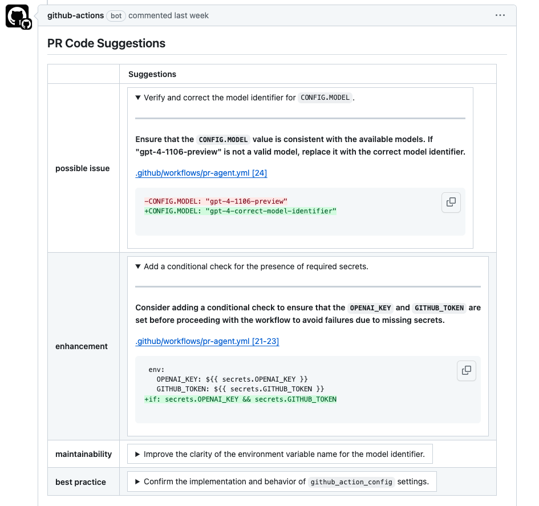
Task: Click the github-actions bot avatar
Action: pyautogui.click(x=18, y=16)
